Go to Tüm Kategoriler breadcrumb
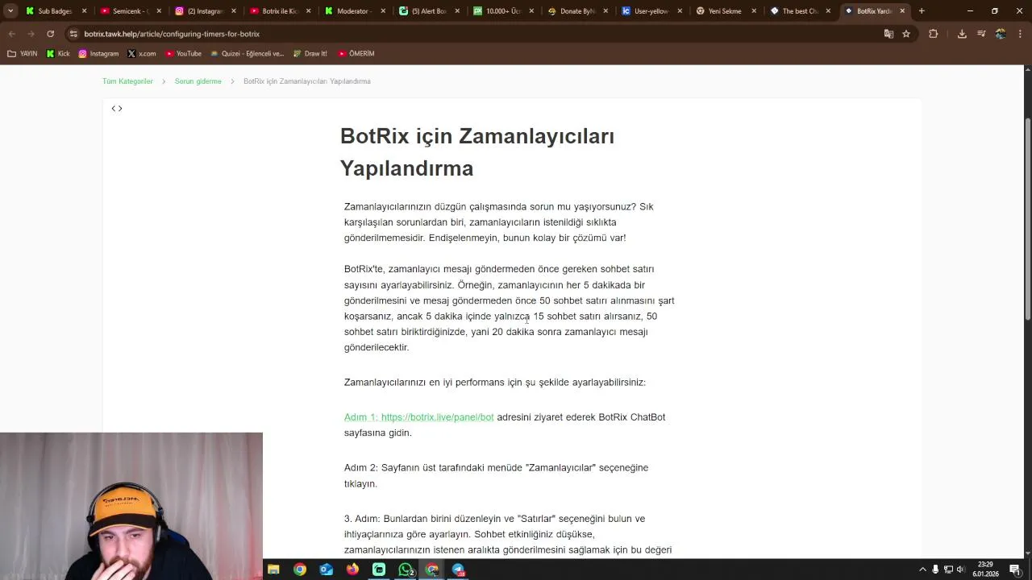Viewport: 1032px width, 580px height. pos(127,81)
